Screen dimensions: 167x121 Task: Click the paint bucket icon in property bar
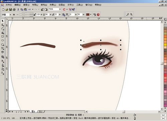coord(131,14)
